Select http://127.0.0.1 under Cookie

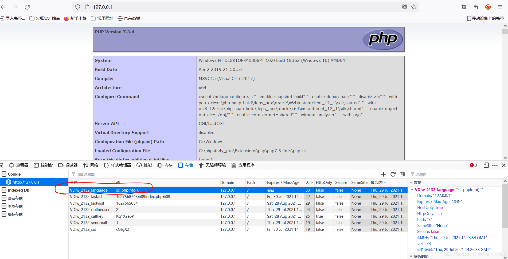tap(34, 182)
